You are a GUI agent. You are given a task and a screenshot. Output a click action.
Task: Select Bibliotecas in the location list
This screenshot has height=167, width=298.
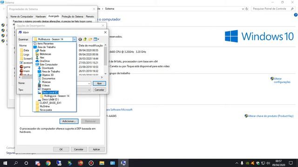click(45, 54)
